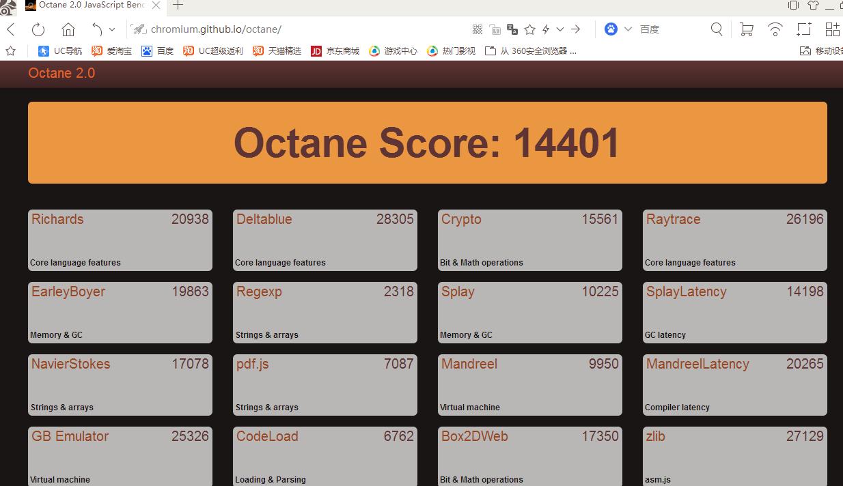
Task: Click the Octane Score: 14401 banner
Action: click(428, 143)
